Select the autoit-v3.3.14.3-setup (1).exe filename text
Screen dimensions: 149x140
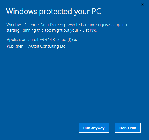click(x=53, y=40)
